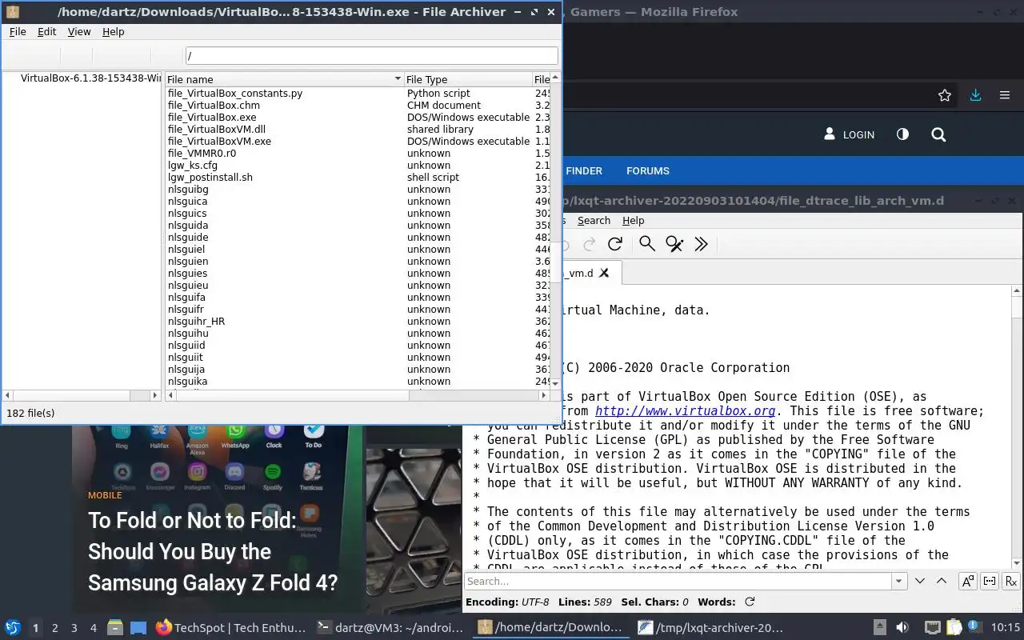The image size is (1024, 640).
Task: Close the _vm.d tab in the editor
Action: (604, 273)
